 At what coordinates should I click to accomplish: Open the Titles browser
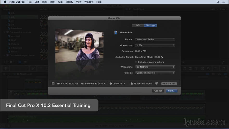(x=196, y=68)
